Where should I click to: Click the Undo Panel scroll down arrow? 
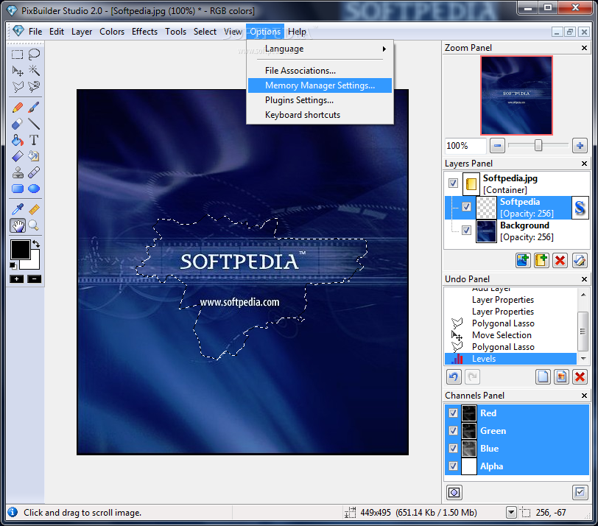tap(583, 358)
